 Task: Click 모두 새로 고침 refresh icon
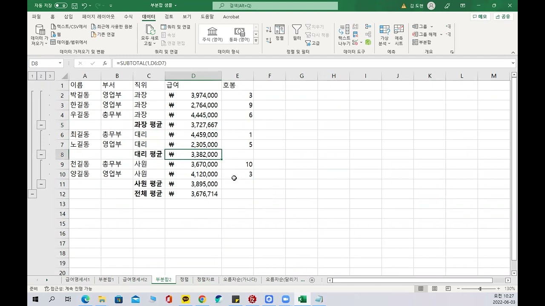tap(150, 35)
